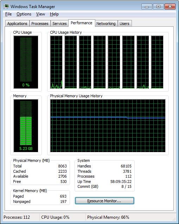Close the Task Manager window
The width and height of the screenshot is (179, 224).
(170, 7)
